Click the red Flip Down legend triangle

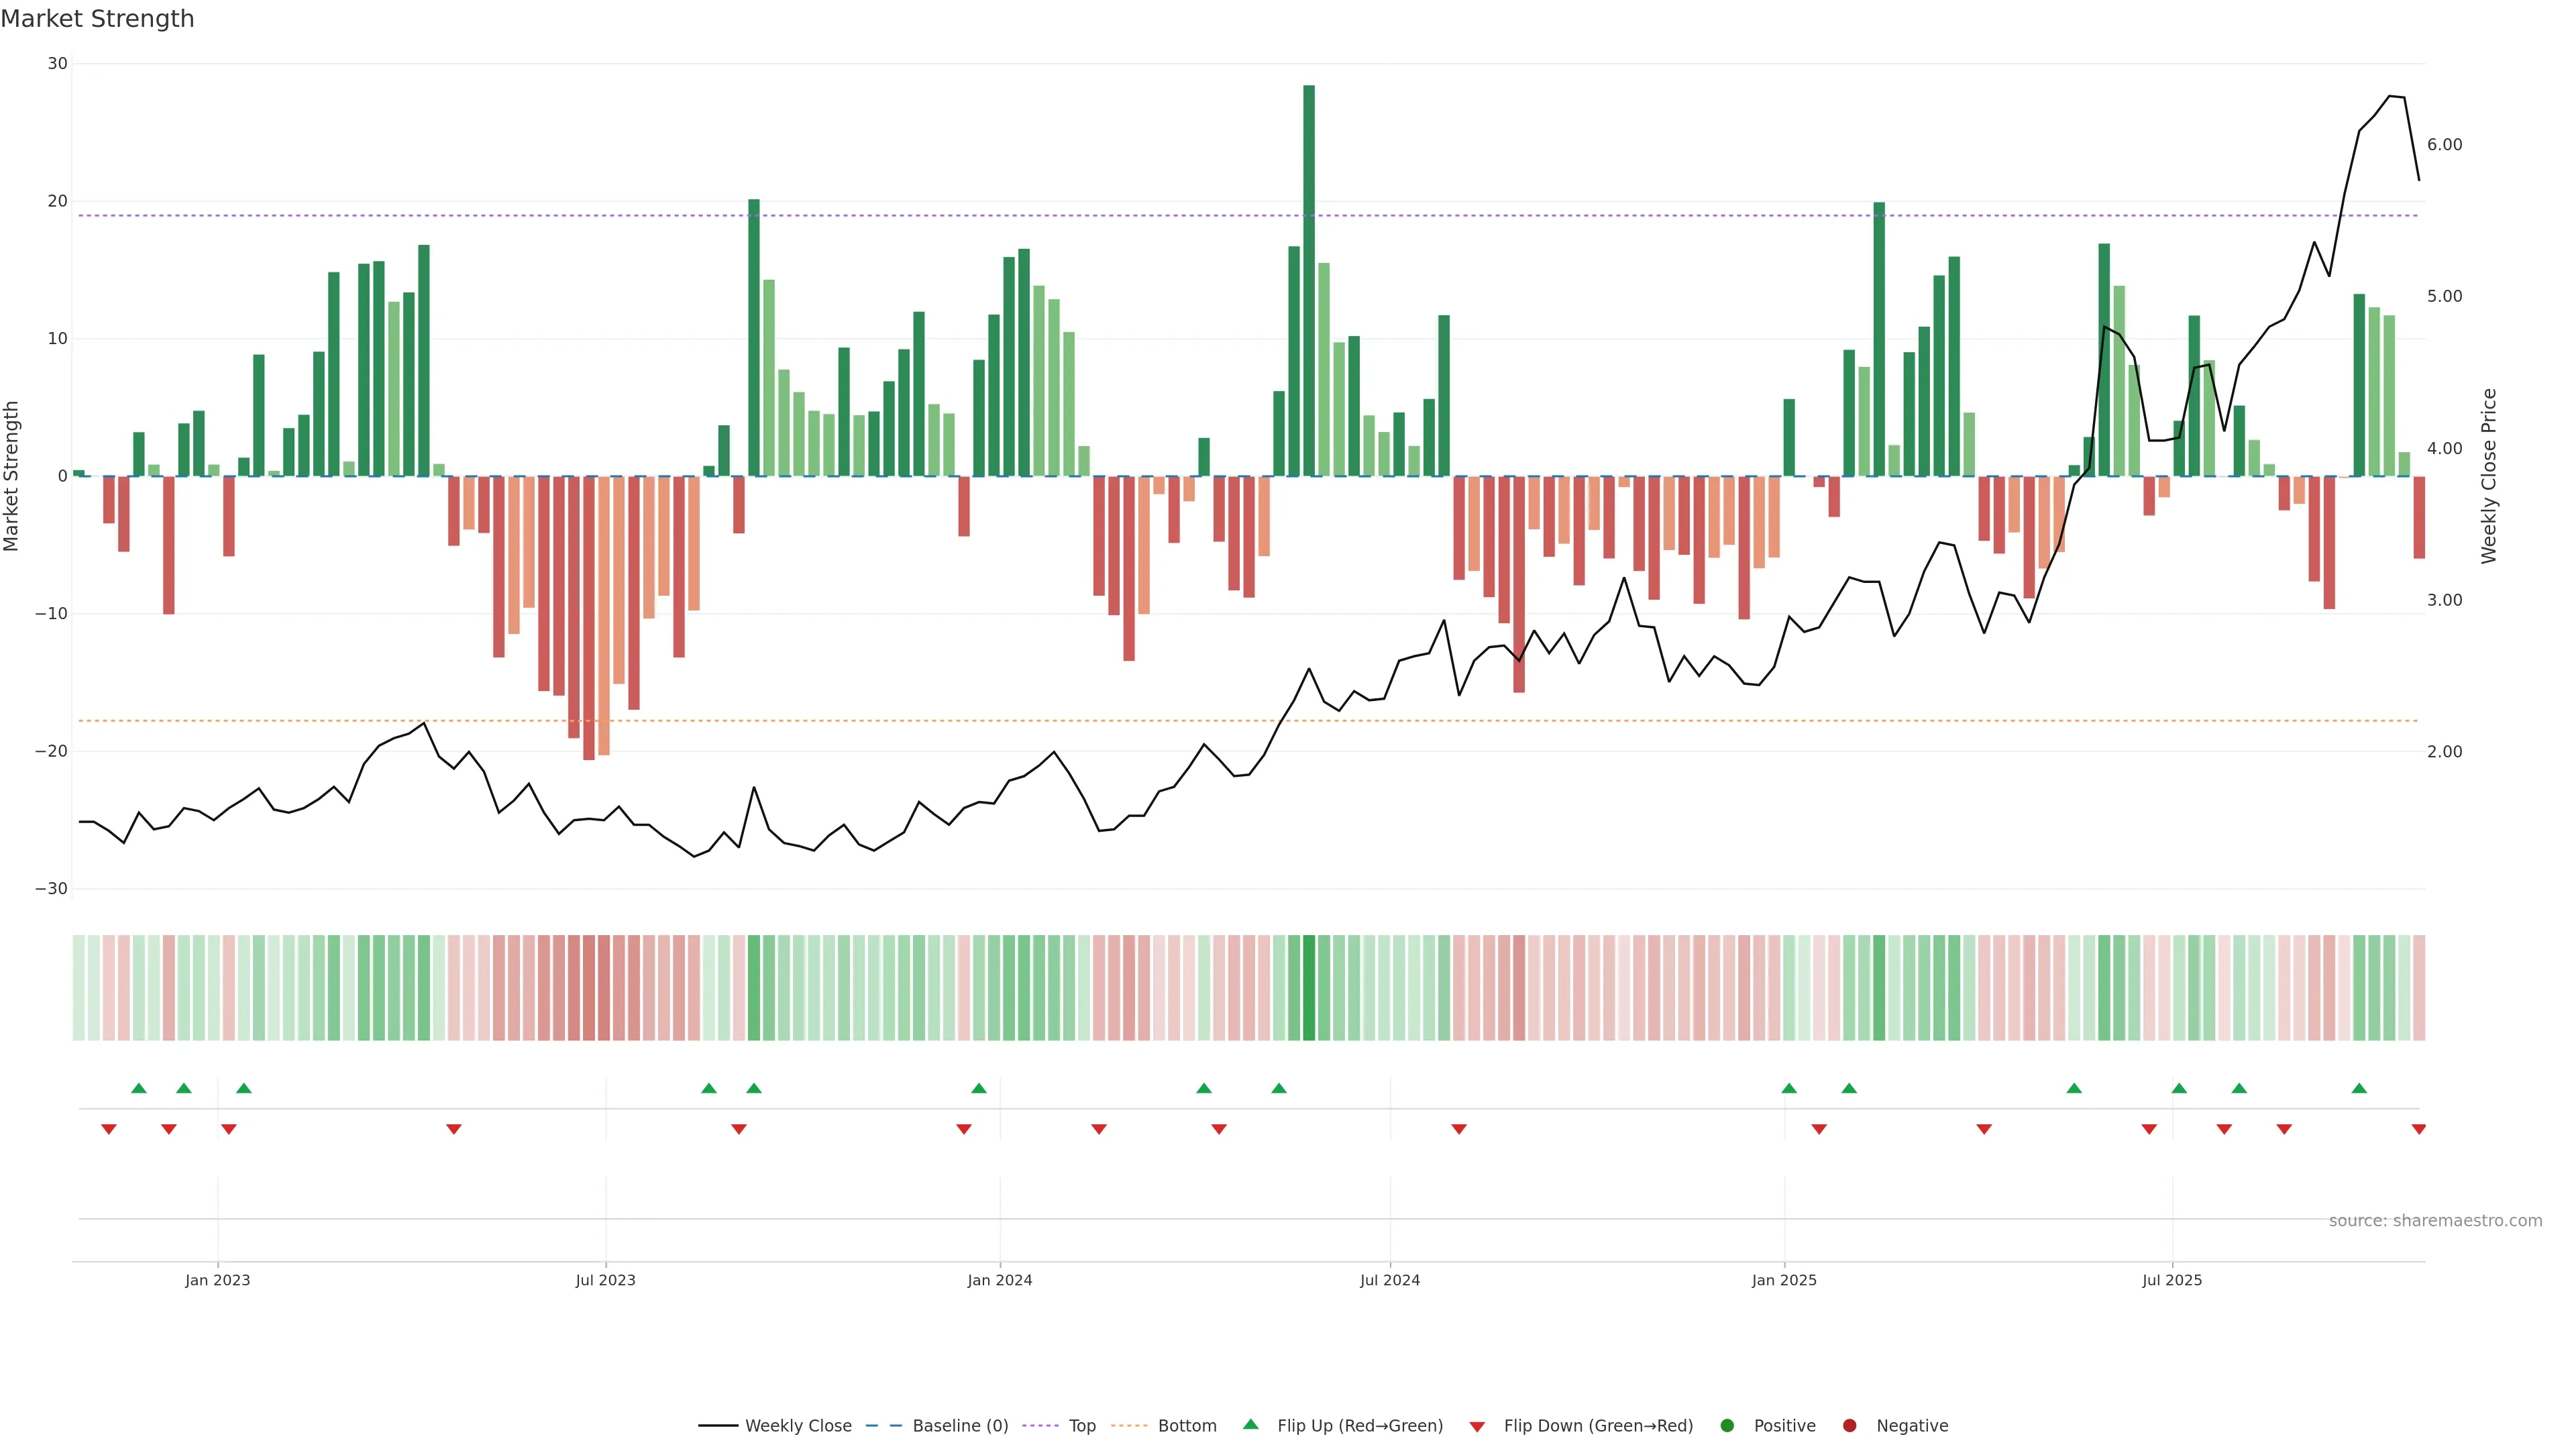click(1477, 1426)
